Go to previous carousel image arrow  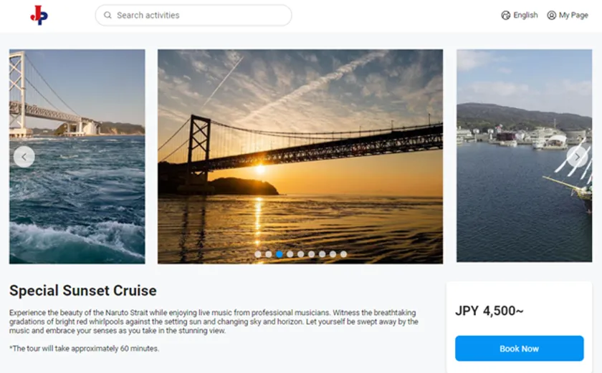[x=24, y=157]
